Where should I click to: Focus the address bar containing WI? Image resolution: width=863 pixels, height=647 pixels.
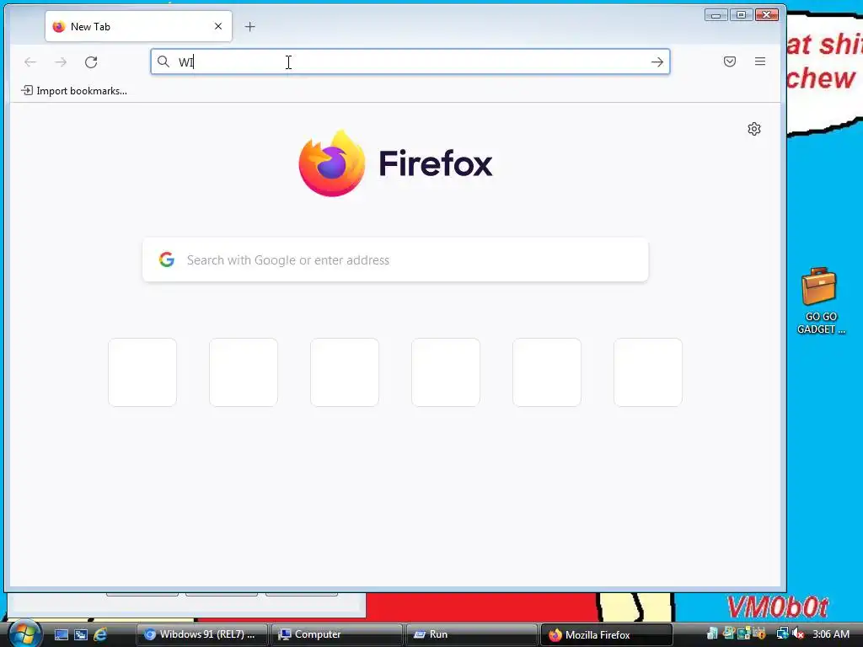[410, 61]
